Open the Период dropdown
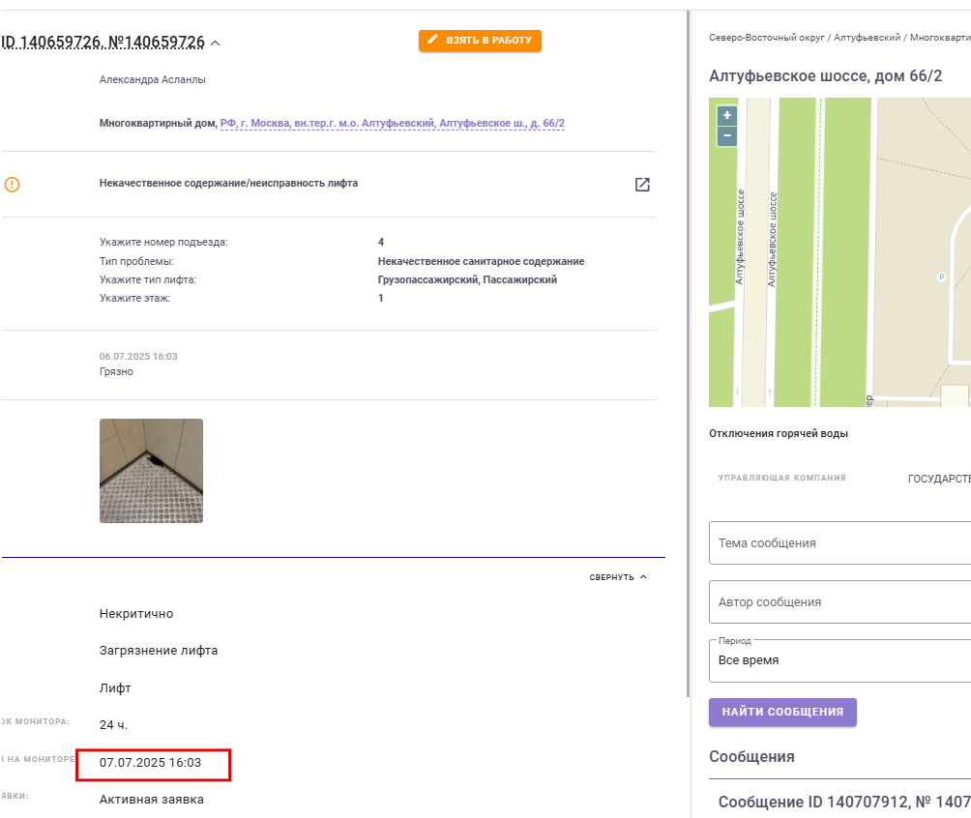This screenshot has height=818, width=971. [839, 660]
